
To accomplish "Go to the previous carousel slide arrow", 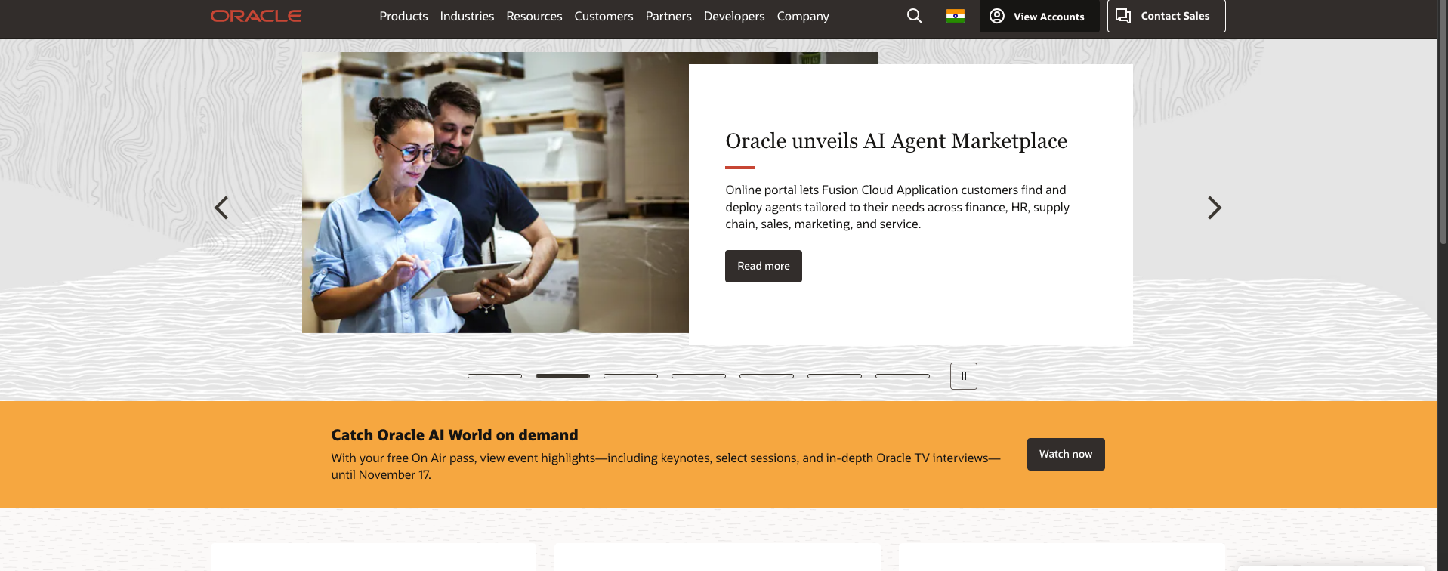I will click(221, 208).
